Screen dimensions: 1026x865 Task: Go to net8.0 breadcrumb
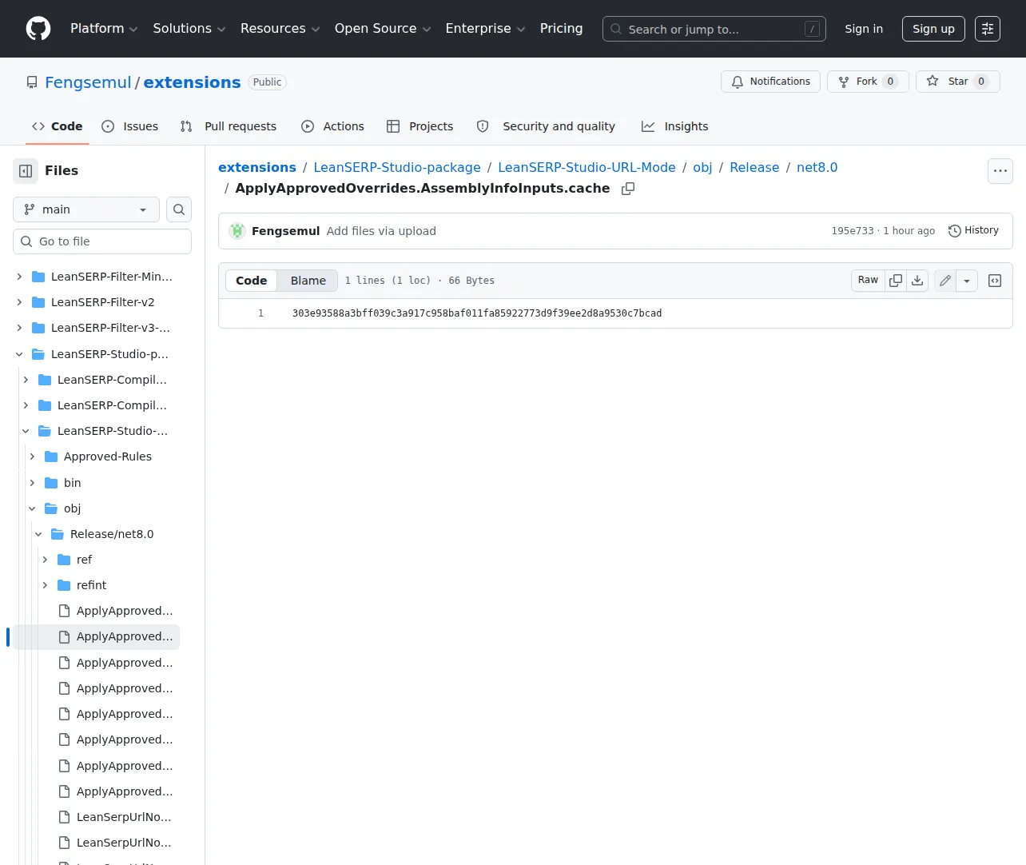pos(817,167)
